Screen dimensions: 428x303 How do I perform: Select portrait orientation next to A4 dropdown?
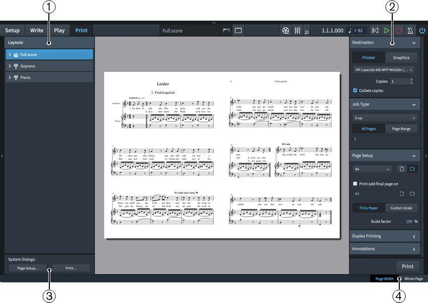[401, 169]
